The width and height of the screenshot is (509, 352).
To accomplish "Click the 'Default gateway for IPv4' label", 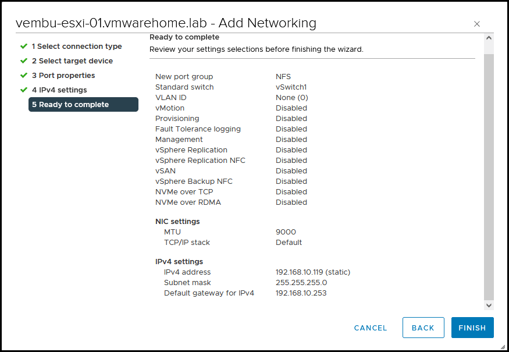I will [x=209, y=293].
